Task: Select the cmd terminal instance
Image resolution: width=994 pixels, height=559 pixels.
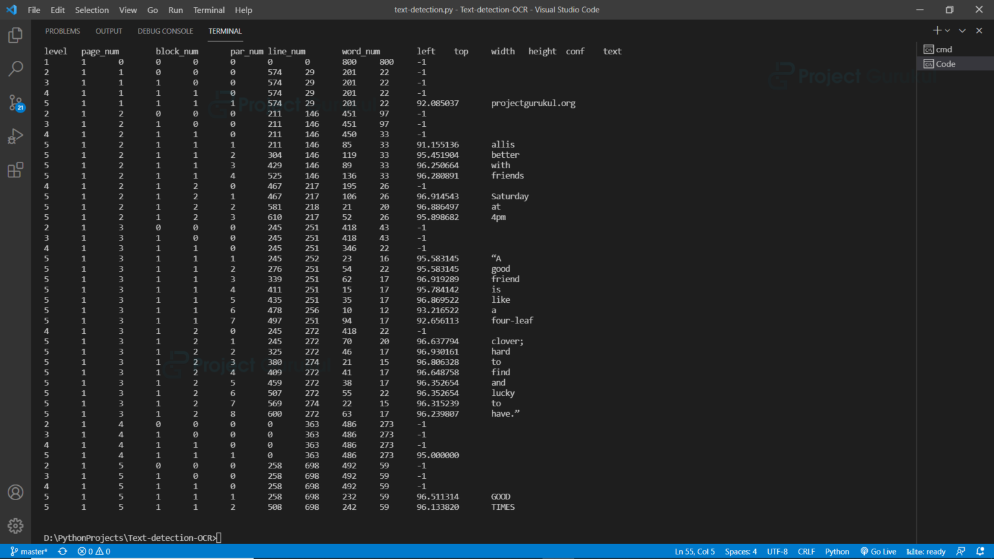Action: tap(944, 49)
